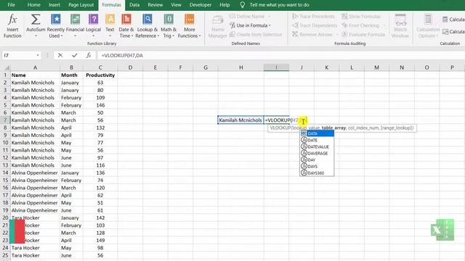Switch to the Review tab
Screen dimensions: 465x261
point(155,5)
